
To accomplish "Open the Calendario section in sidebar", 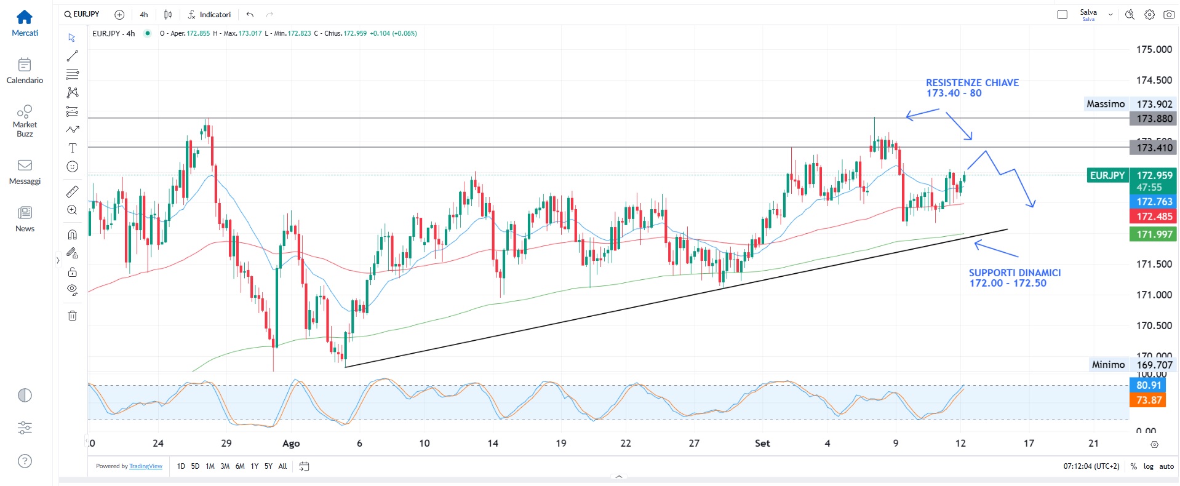I will (25, 71).
